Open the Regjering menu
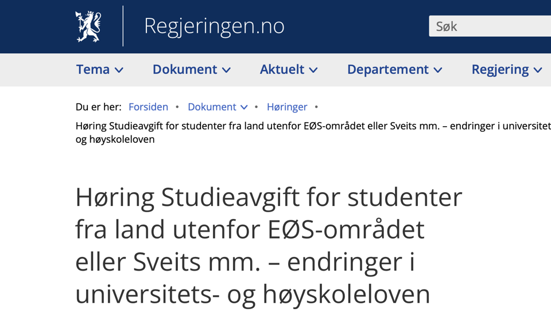Image resolution: width=551 pixels, height=320 pixels. tap(500, 69)
